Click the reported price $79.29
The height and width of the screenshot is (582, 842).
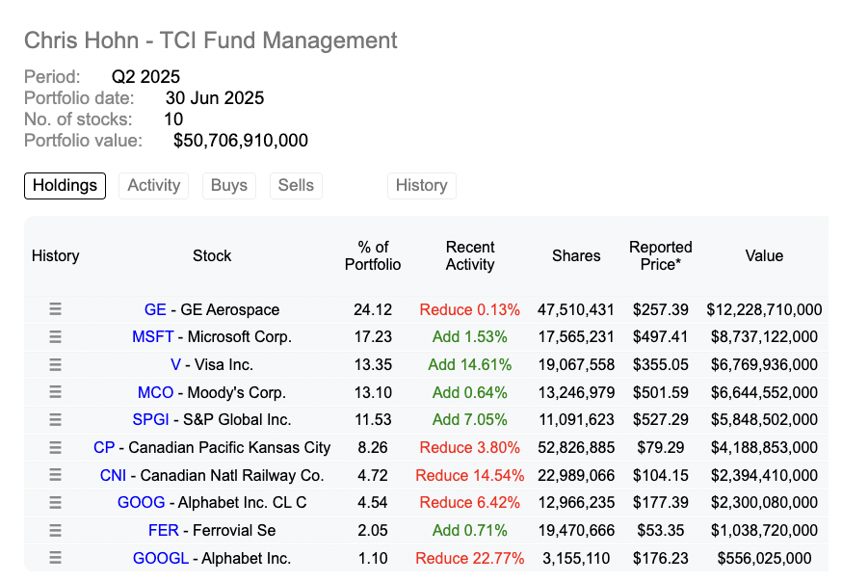pyautogui.click(x=661, y=448)
